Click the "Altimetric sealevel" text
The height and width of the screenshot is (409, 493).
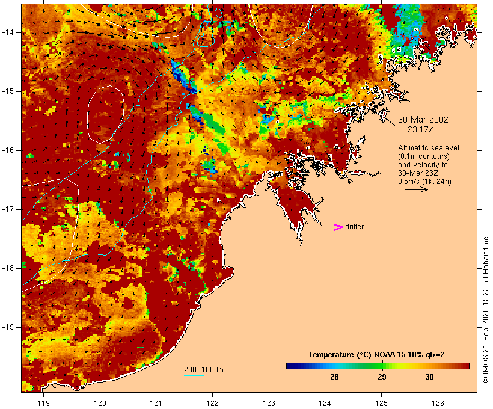(x=429, y=148)
